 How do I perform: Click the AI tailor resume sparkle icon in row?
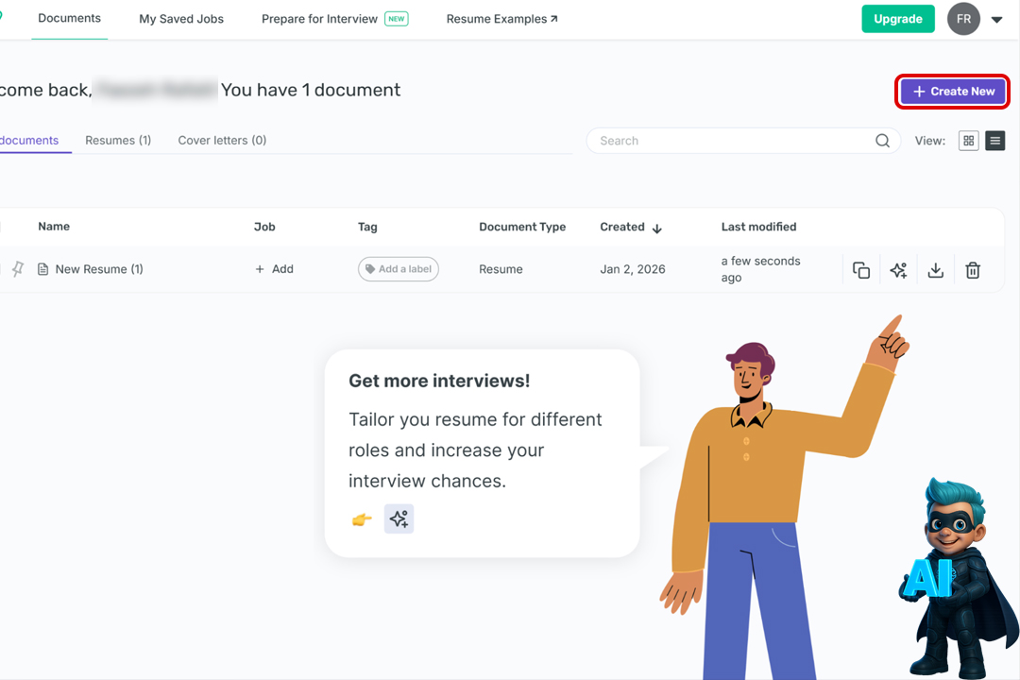[898, 270]
